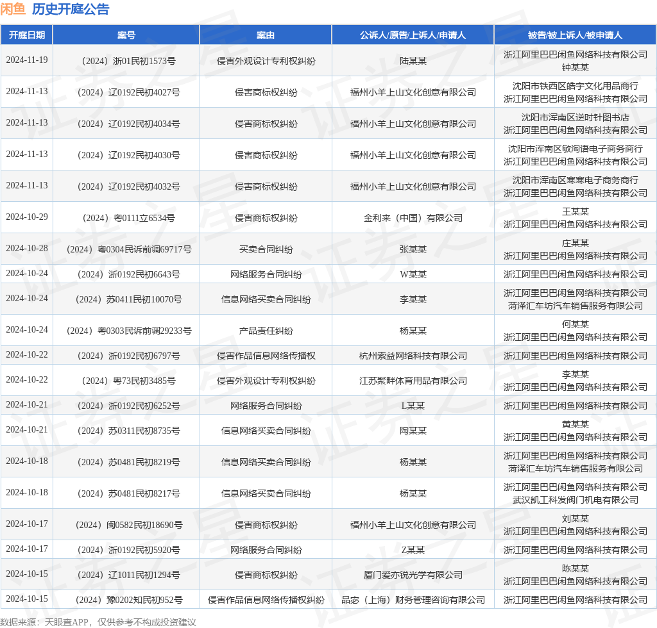Select case number 辽1011民初1294号
This screenshot has width=657, height=628.
[x=128, y=575]
